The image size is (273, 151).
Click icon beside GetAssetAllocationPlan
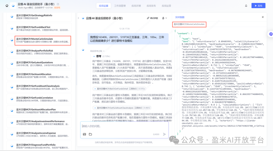coord(12,111)
